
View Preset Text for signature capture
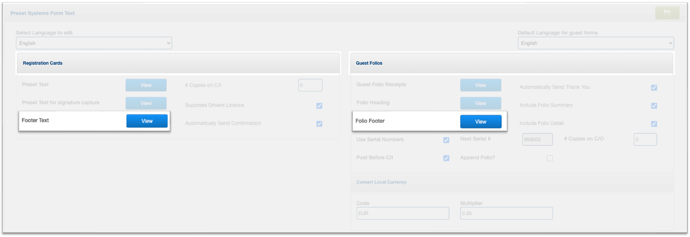tap(146, 103)
